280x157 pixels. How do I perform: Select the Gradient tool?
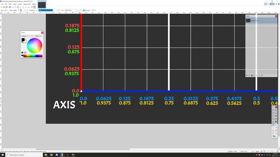coord(276,122)
